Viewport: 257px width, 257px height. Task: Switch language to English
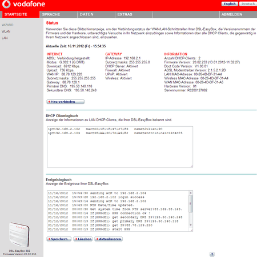[x=230, y=4]
